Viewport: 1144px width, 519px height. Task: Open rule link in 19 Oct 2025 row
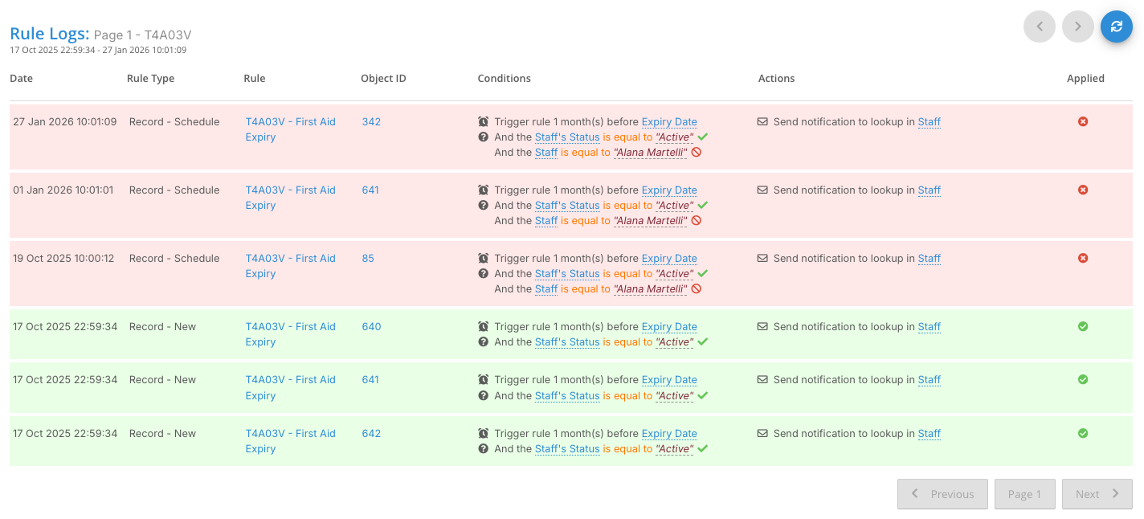[x=290, y=266]
